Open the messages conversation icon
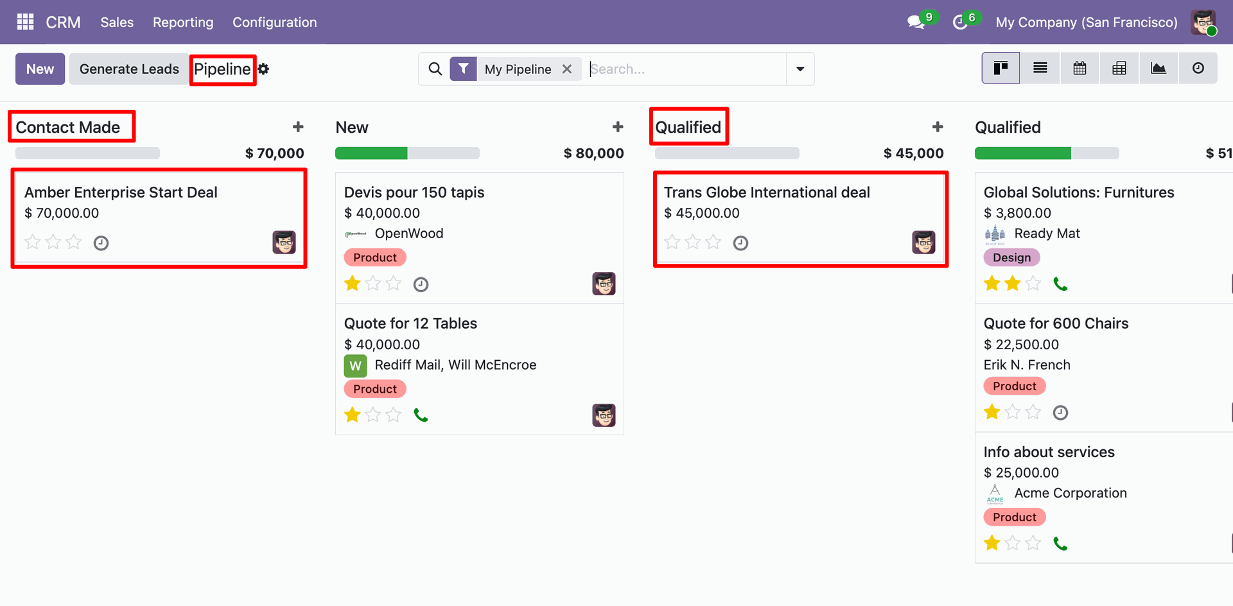The height and width of the screenshot is (606, 1233). click(916, 22)
